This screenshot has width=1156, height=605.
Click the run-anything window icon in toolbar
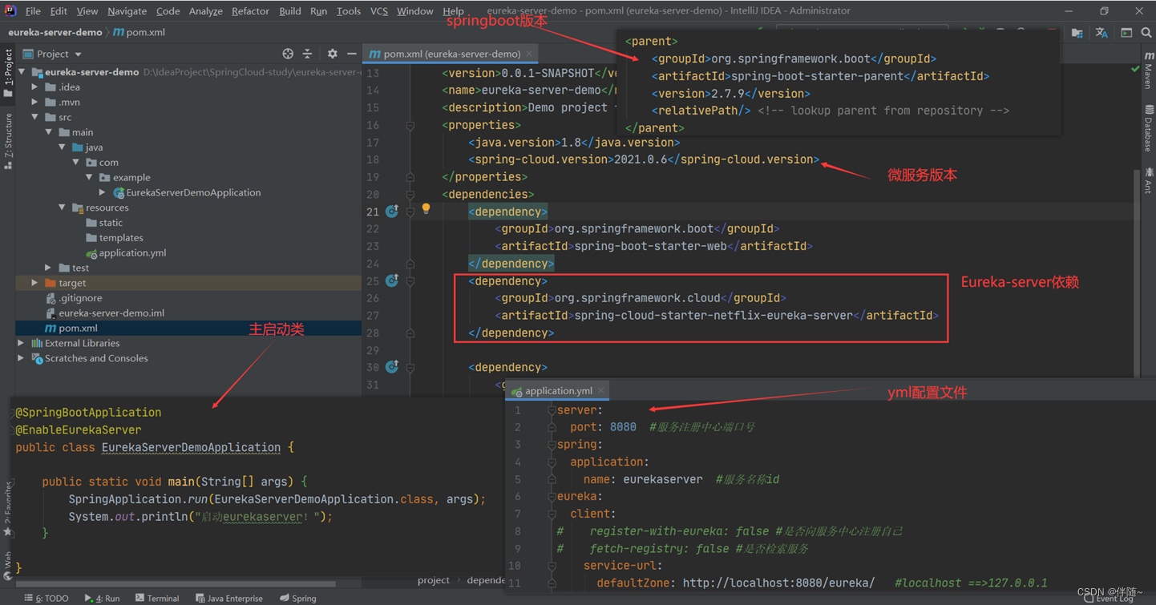1126,33
